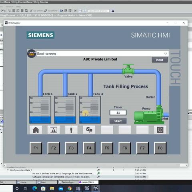Switch to the Next screen editor tab
Viewport: 192px width, 192px height.
tap(47, 182)
